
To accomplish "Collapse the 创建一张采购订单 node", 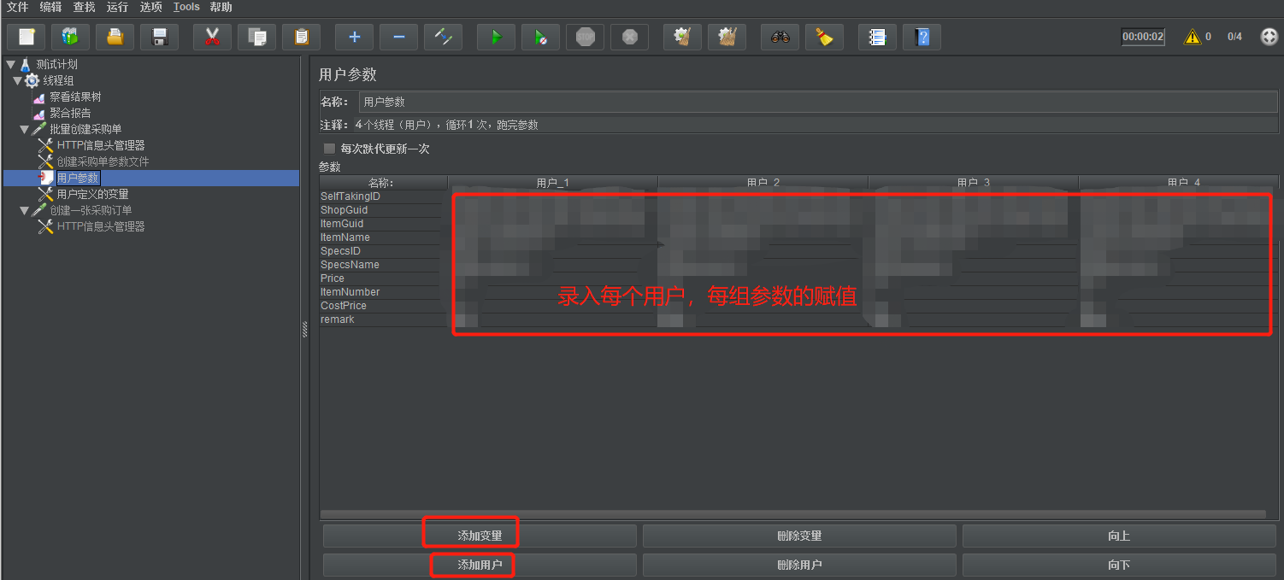I will click(x=24, y=210).
